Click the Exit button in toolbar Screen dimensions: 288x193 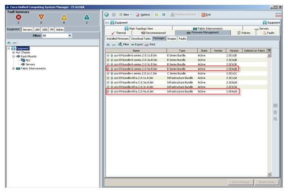tap(206, 15)
